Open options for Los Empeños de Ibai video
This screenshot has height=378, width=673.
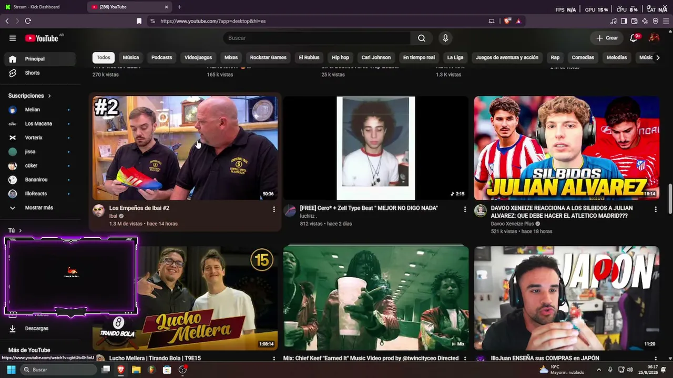coord(273,209)
